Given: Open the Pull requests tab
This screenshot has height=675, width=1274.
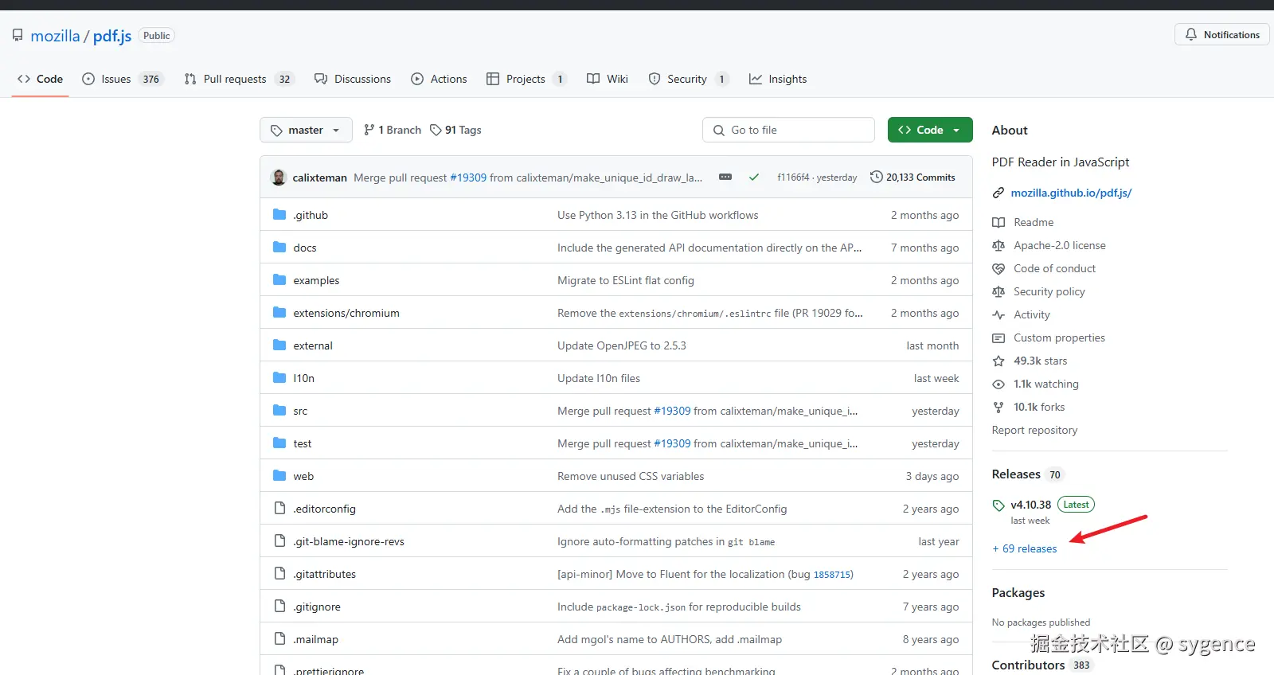Looking at the screenshot, I should 235,79.
